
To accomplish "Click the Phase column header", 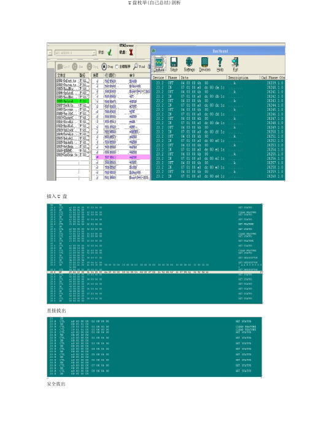I will (172, 77).
